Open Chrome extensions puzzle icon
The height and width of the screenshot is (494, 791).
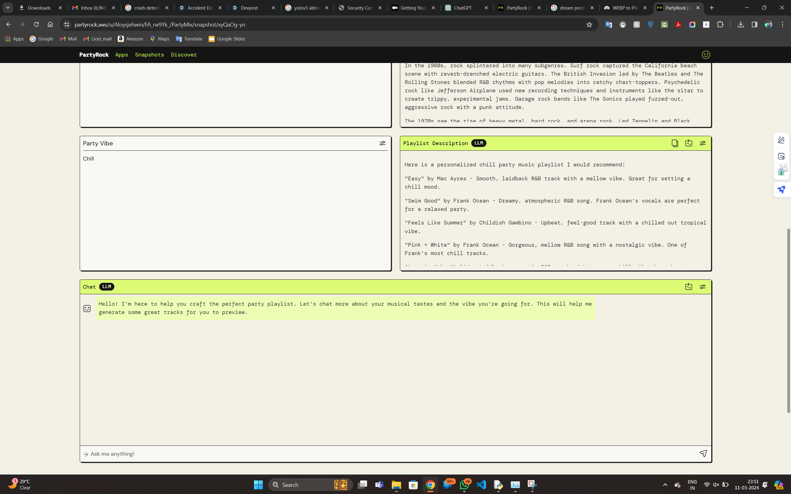pos(720,24)
